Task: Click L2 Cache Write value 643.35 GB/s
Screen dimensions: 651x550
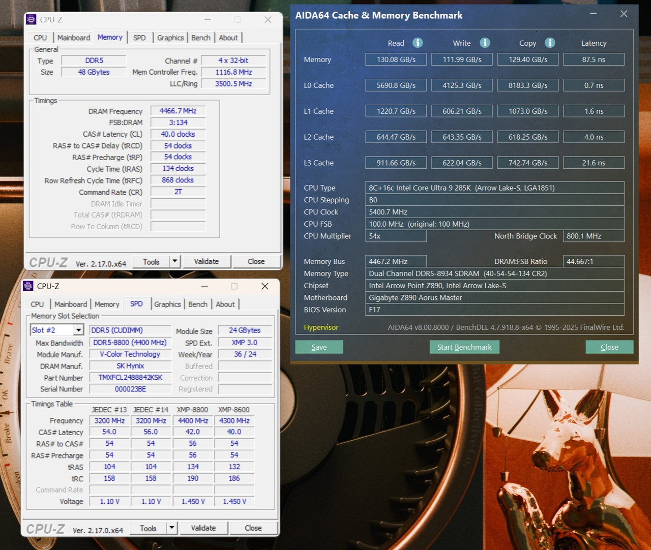Action: 462,137
